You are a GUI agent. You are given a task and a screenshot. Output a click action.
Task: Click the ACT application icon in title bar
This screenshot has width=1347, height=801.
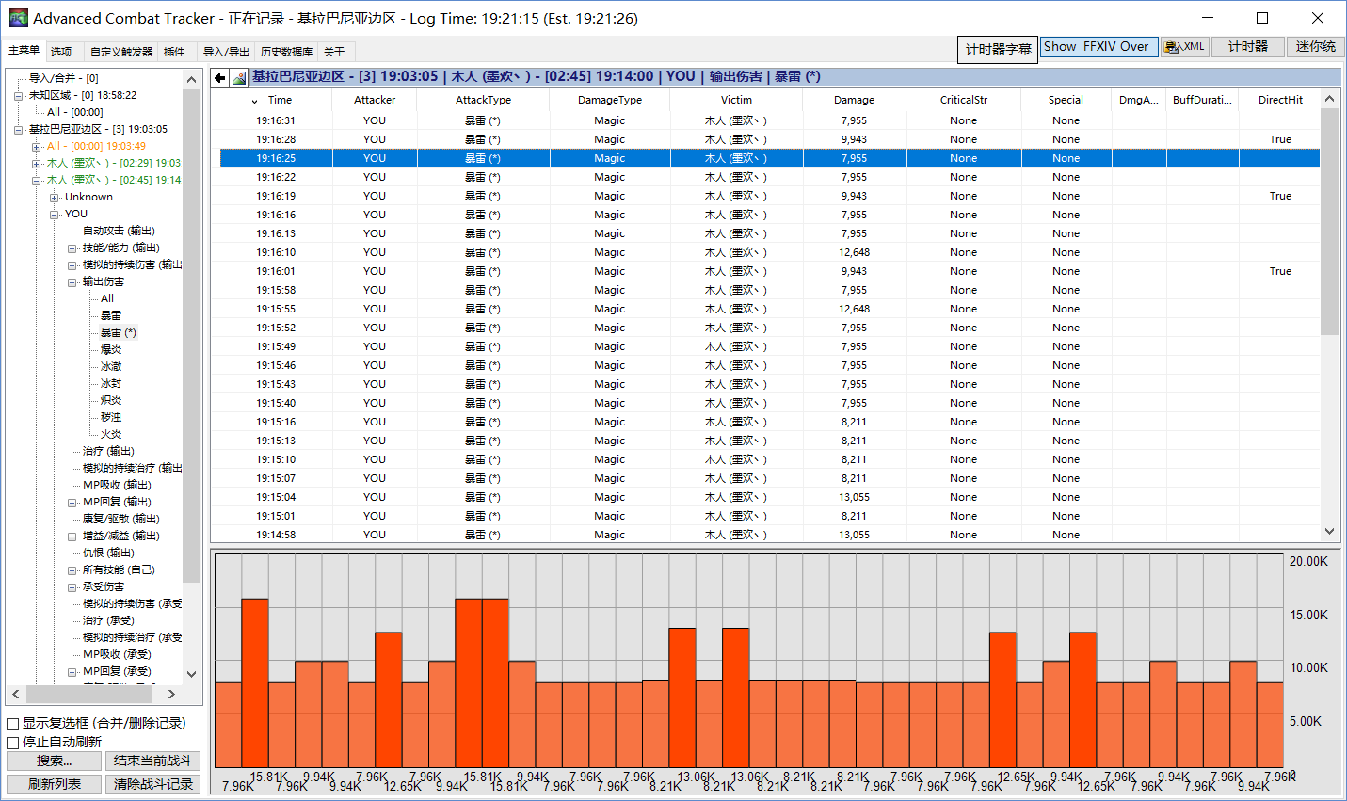[x=18, y=18]
